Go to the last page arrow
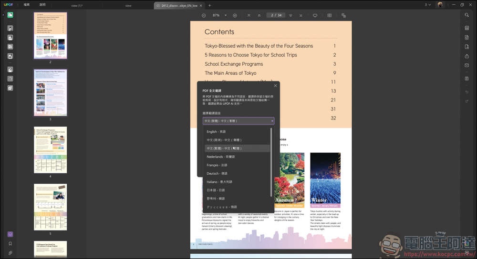This screenshot has width=477, height=259. point(301,16)
